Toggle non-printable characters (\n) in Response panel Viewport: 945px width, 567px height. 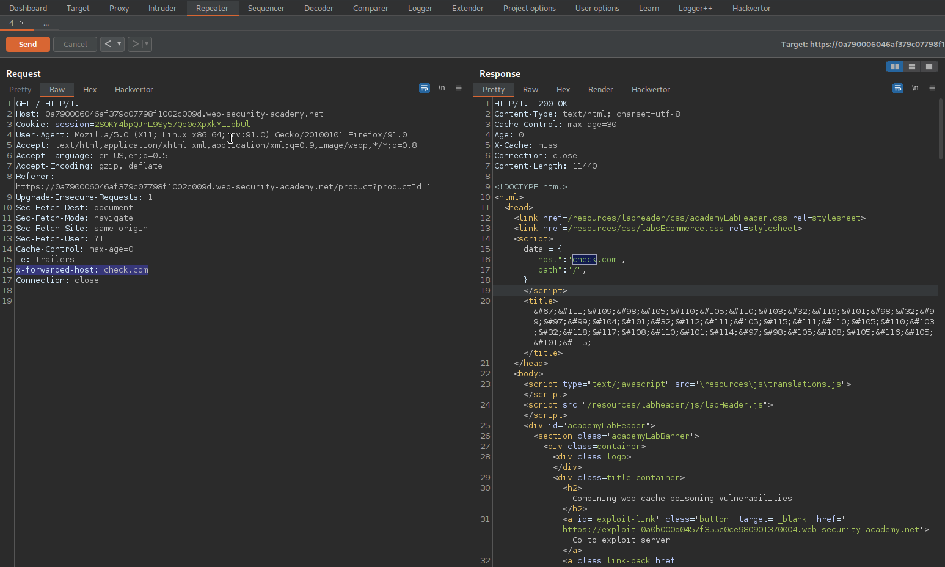(x=915, y=89)
